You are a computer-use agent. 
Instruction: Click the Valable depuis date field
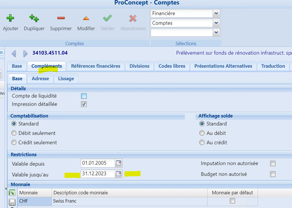click(x=98, y=163)
